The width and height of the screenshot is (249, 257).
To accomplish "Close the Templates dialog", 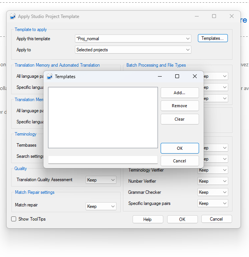I will point(195,76).
